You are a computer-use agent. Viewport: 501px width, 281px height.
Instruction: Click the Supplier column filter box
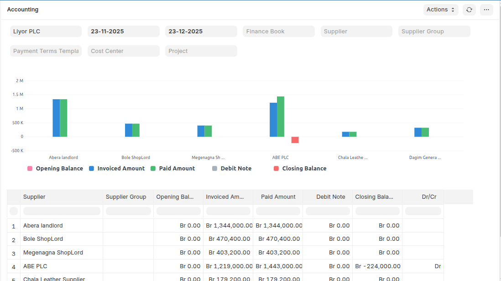coord(62,211)
